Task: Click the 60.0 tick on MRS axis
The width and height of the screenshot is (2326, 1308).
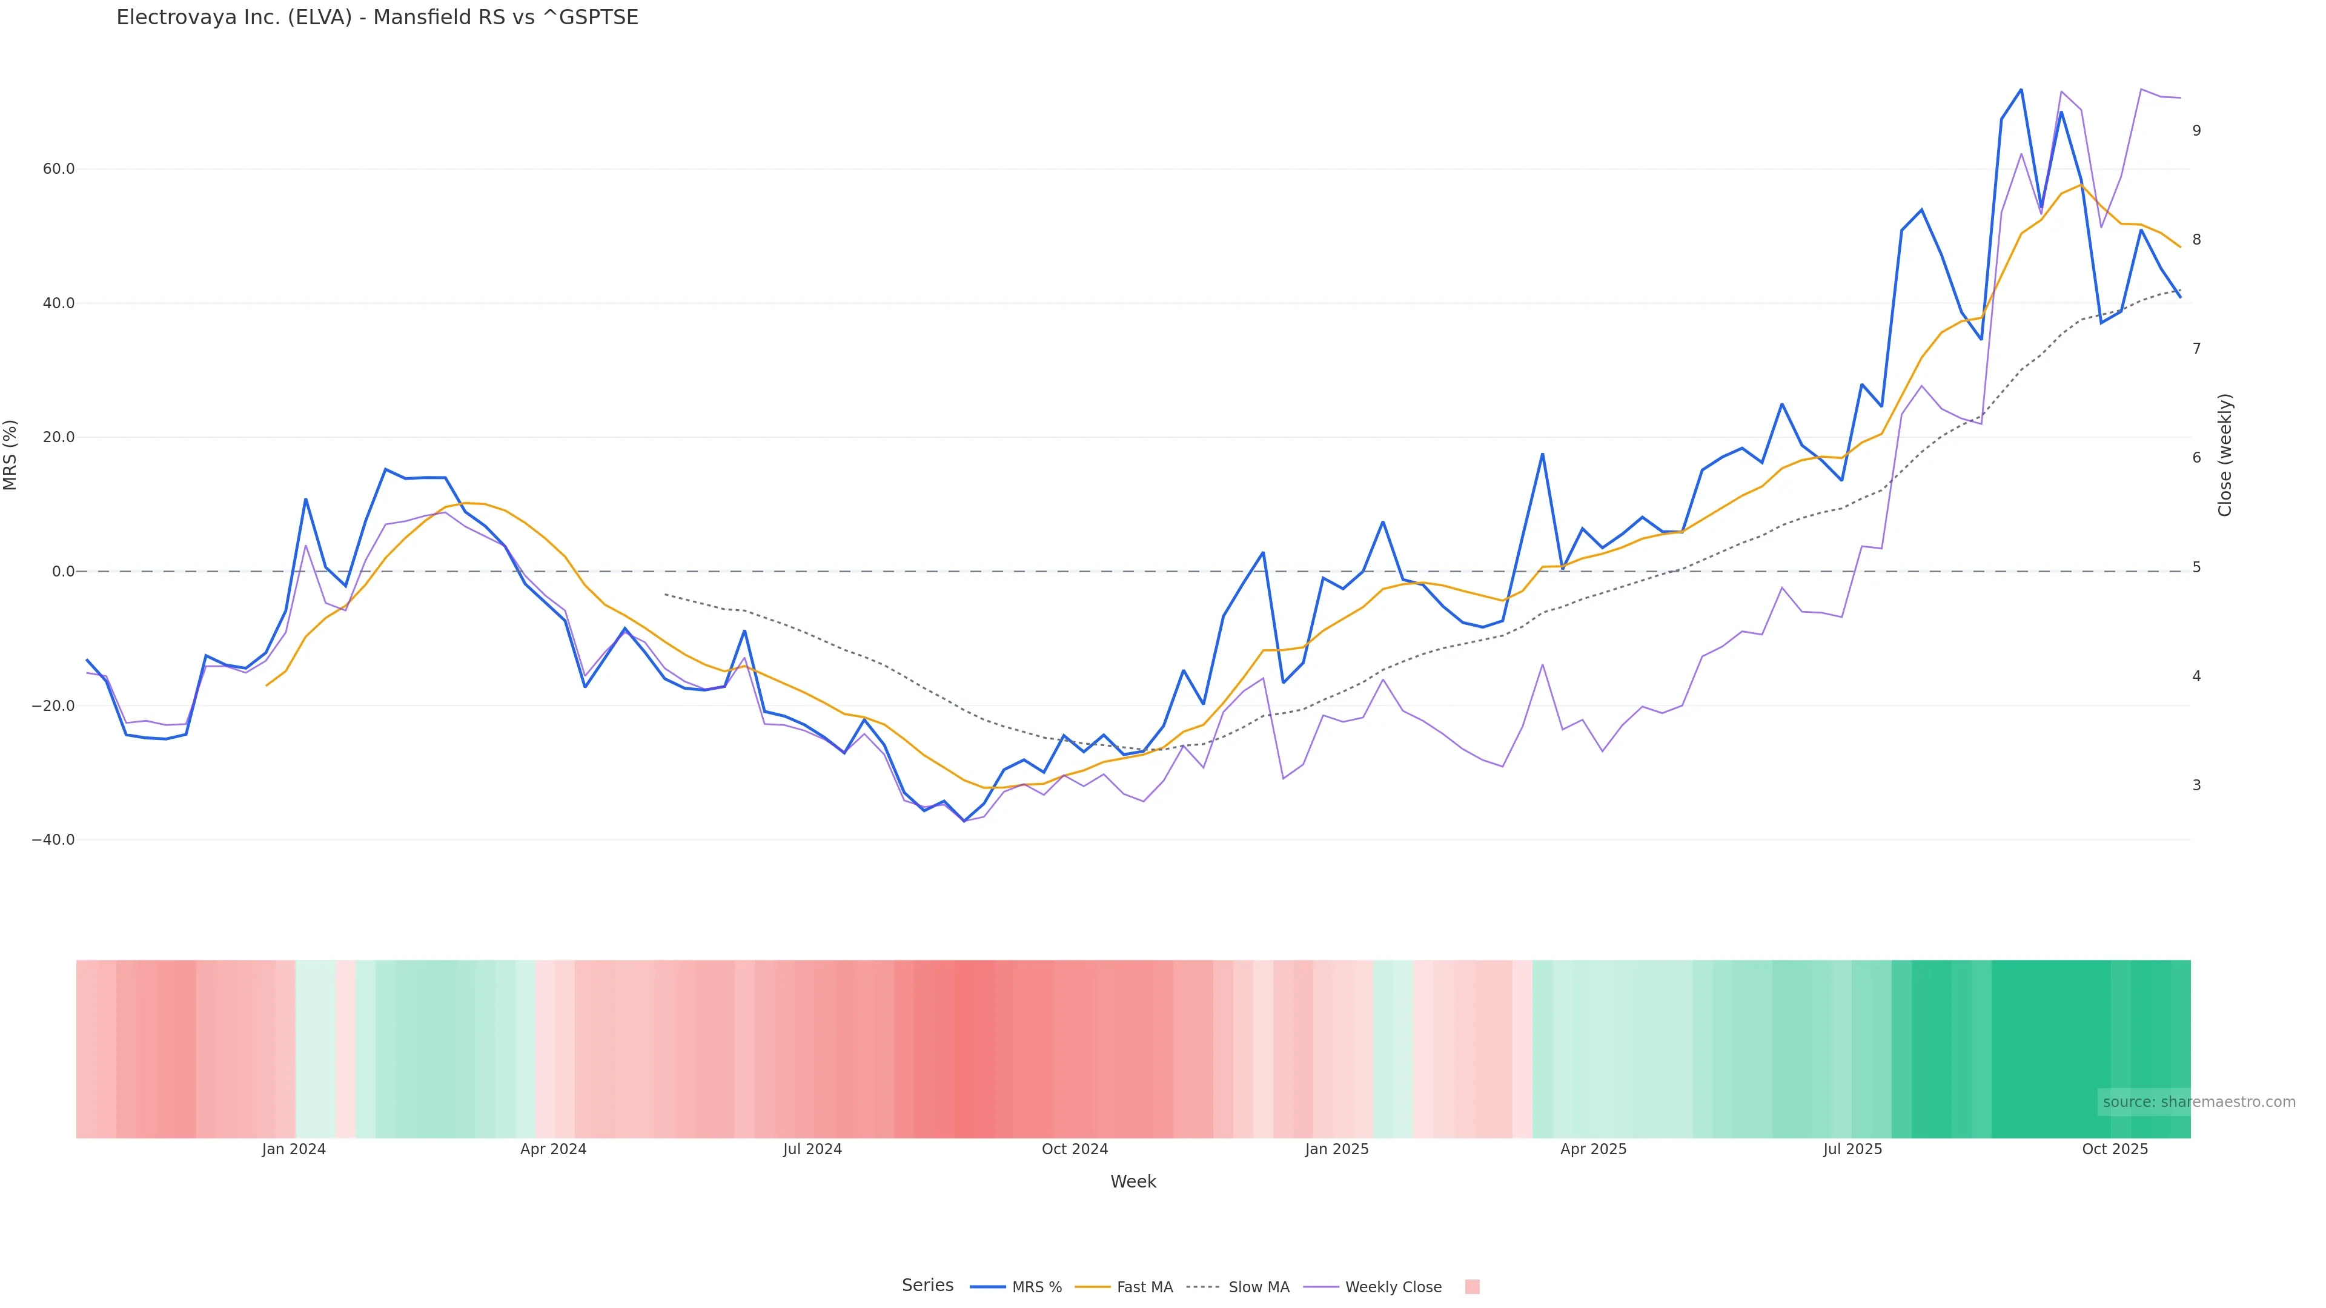Action: click(x=59, y=169)
